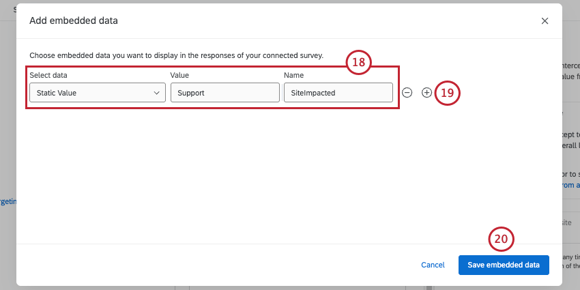Click the Choose embedded data instruction text
The image size is (580, 290).
pos(176,55)
